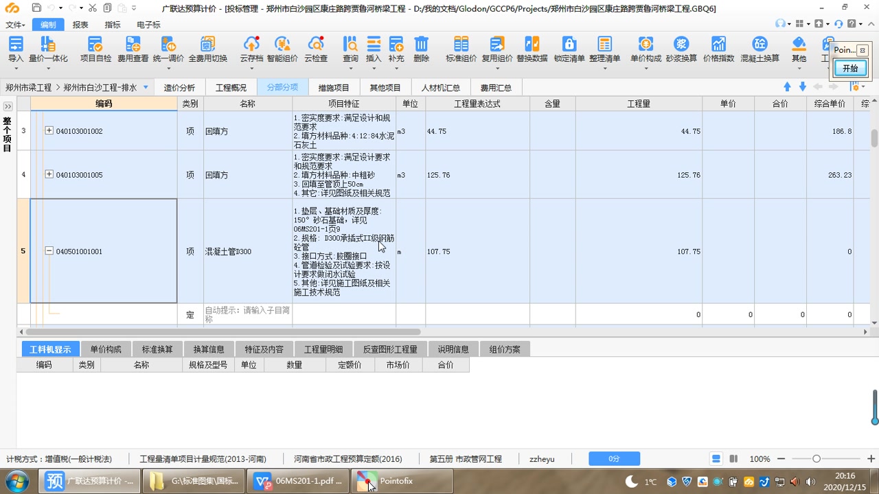Select the 单价构成 bottom tab

coord(106,349)
